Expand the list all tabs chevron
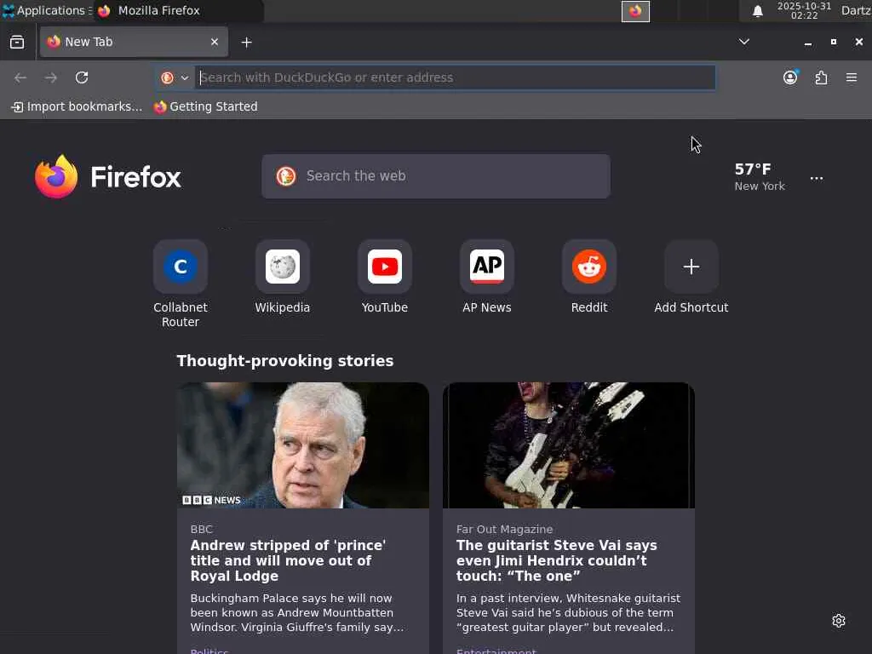This screenshot has width=872, height=654. 743,42
